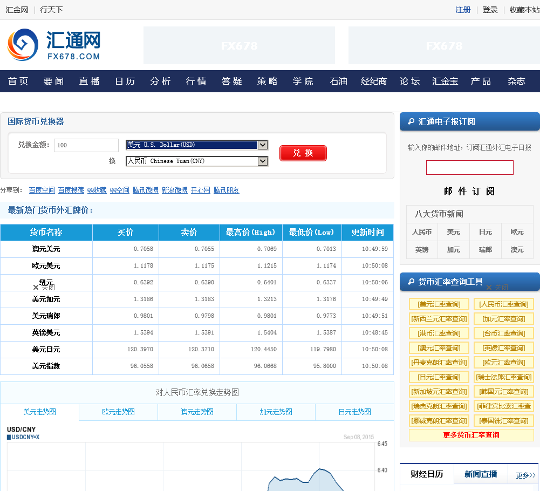Image resolution: width=540 pixels, height=491 pixels.
Task: Click the red 兑换 button
Action: (303, 153)
